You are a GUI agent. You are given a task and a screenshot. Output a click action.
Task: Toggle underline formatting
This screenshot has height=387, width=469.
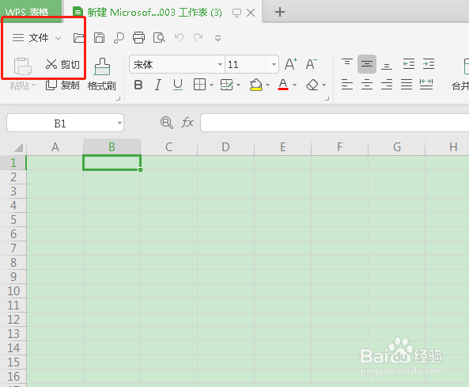(178, 85)
